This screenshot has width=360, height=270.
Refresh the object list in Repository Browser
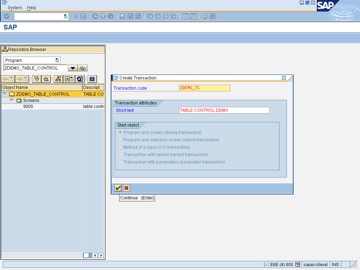[80, 79]
